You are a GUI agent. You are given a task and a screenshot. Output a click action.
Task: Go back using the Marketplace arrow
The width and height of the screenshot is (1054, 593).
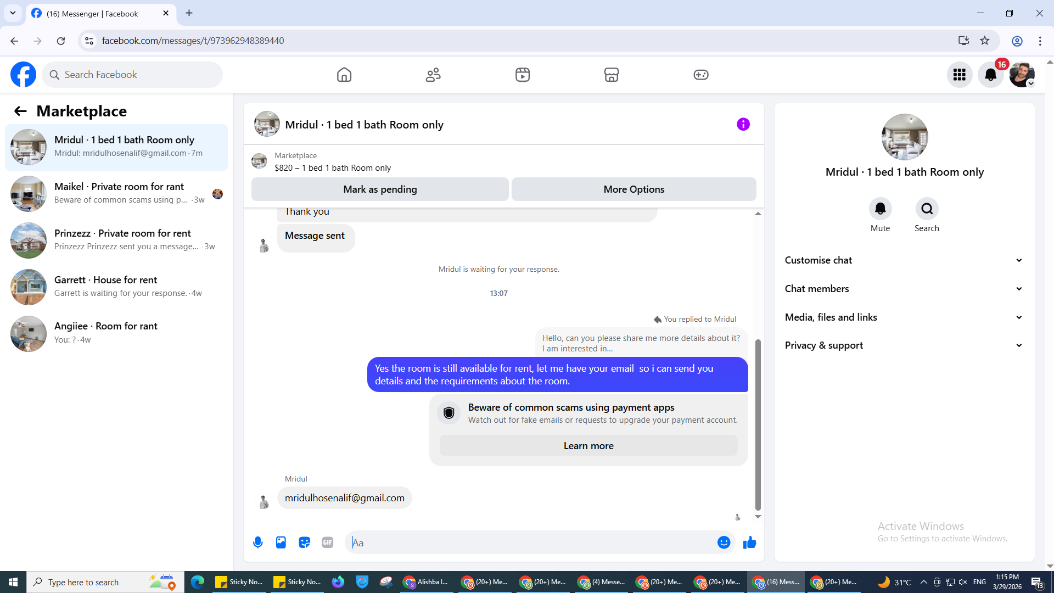(20, 111)
